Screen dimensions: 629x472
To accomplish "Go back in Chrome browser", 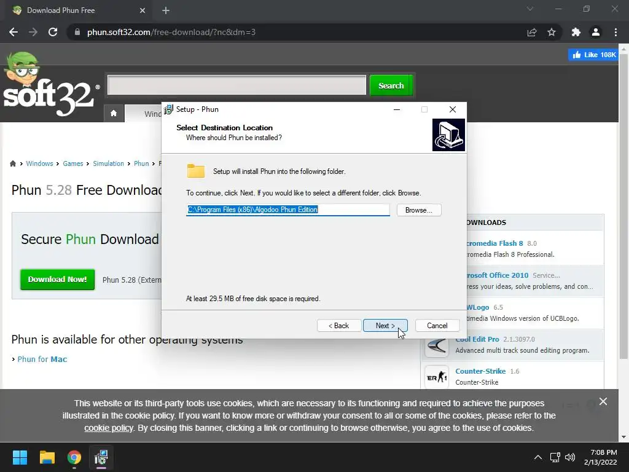I will click(x=14, y=32).
